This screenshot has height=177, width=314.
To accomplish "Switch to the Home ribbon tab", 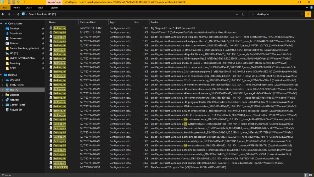I will (16, 8).
